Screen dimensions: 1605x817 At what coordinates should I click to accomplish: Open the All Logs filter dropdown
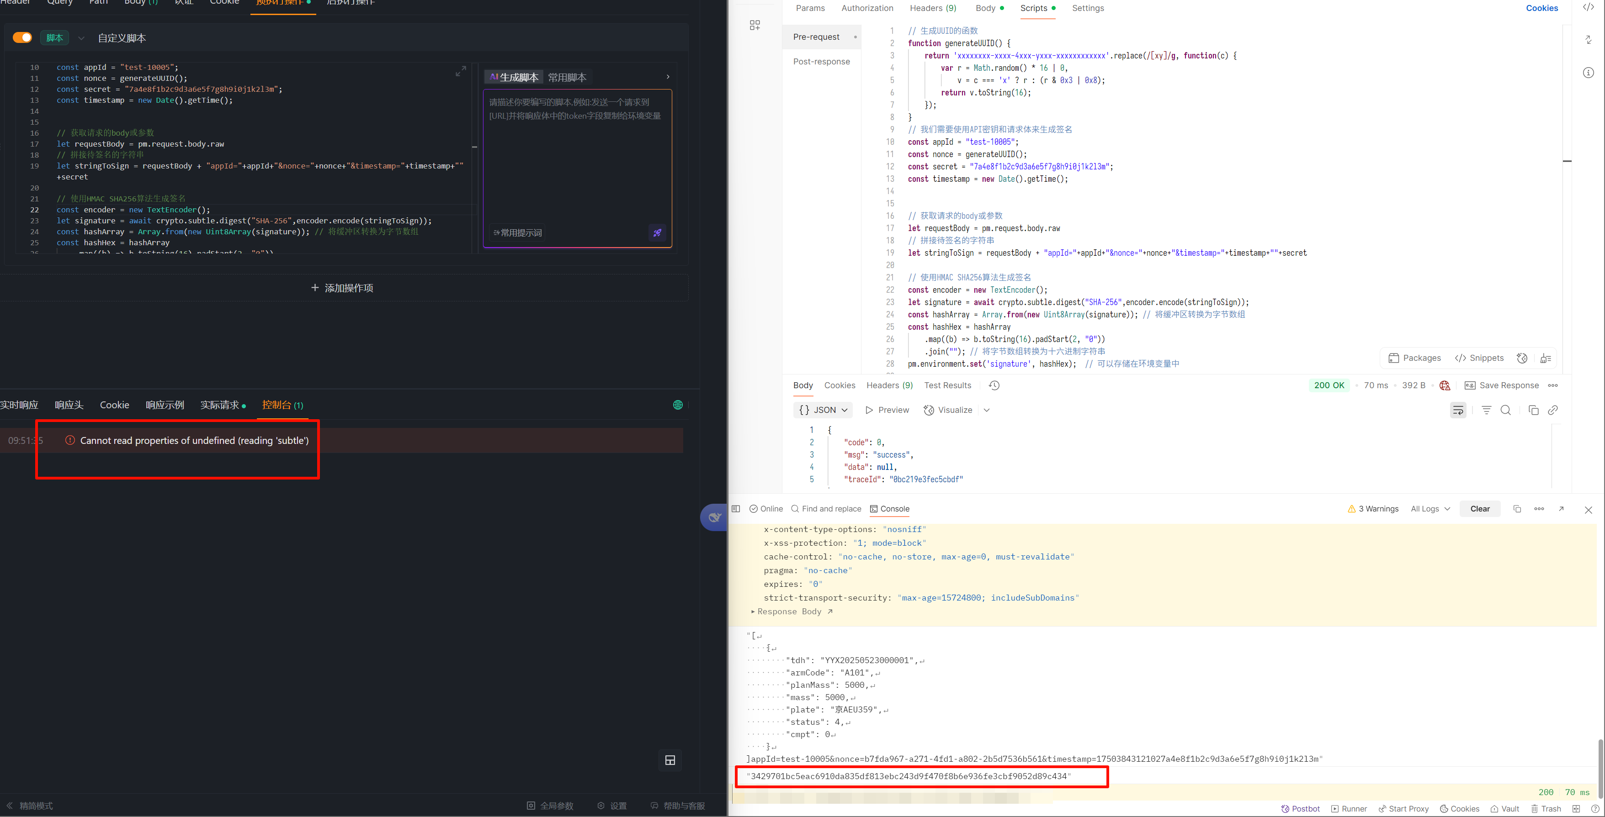point(1430,509)
